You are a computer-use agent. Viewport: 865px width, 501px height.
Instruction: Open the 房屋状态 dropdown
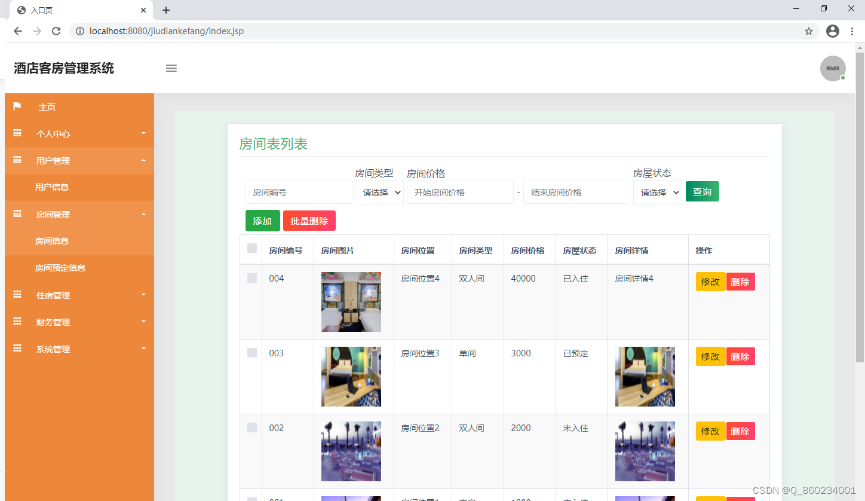pyautogui.click(x=658, y=193)
